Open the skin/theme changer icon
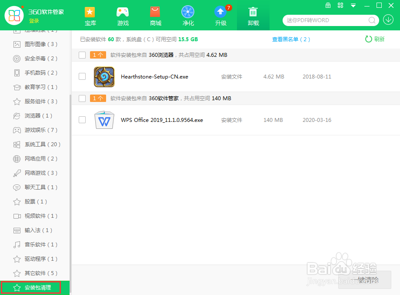Image resolution: width=400 pixels, height=295 pixels. click(340, 6)
